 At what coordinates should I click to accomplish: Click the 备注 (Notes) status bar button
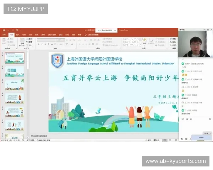[x=148, y=140]
